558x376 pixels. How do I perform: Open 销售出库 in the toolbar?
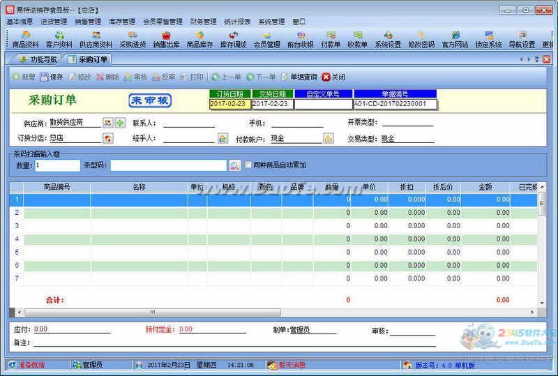(x=166, y=40)
